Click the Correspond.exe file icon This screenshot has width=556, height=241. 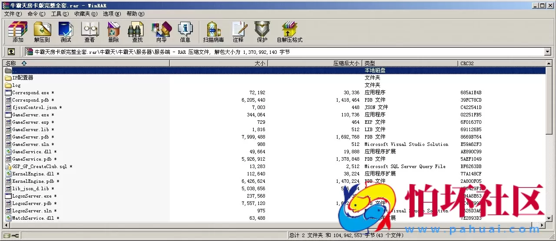point(8,92)
